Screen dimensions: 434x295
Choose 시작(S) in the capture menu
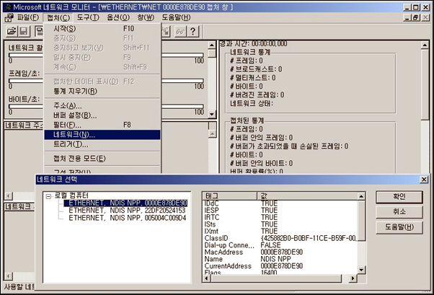coord(102,29)
